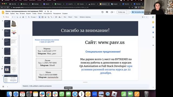
Task: Expand the Line tool dropdown arrow
Action: pos(54,17)
